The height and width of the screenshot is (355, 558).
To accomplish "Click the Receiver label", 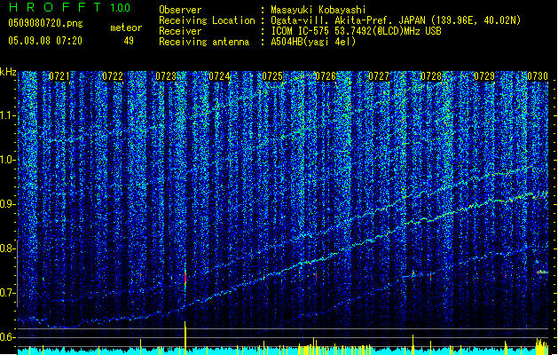I will (180, 31).
